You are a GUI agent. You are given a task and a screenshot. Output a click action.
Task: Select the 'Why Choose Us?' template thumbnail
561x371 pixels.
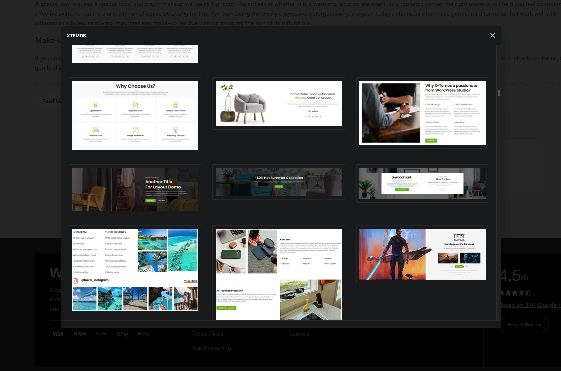click(135, 115)
